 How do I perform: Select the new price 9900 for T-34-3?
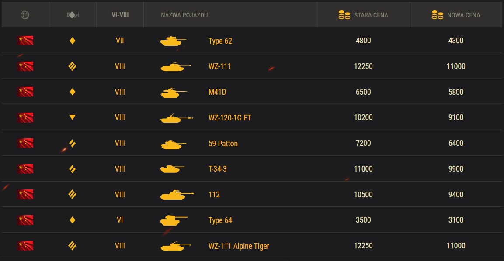456,169
